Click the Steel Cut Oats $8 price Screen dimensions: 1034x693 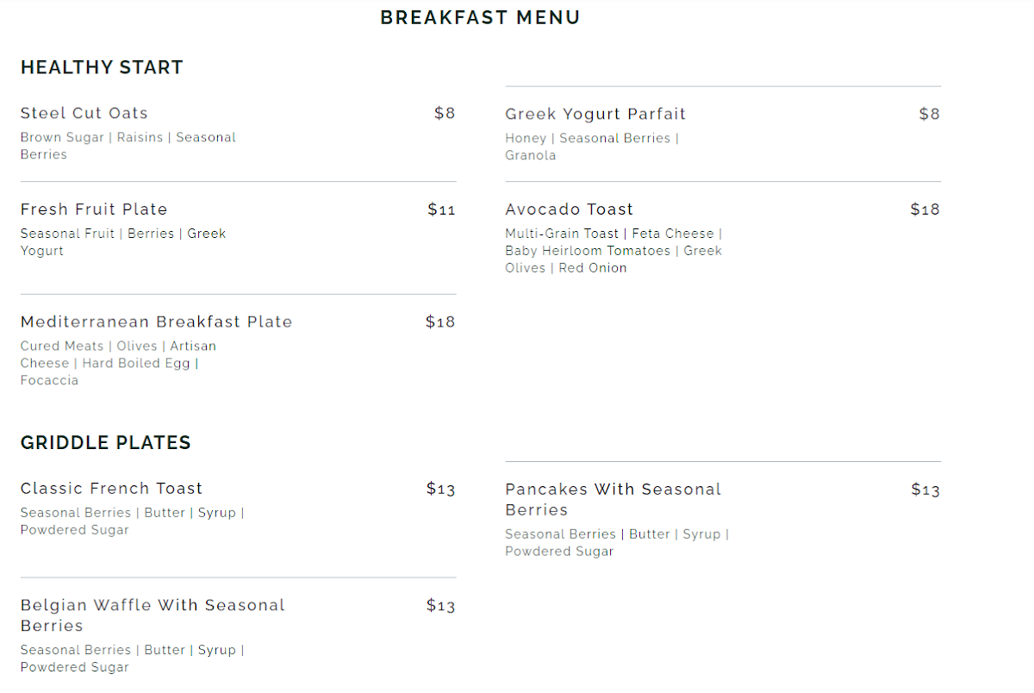445,113
